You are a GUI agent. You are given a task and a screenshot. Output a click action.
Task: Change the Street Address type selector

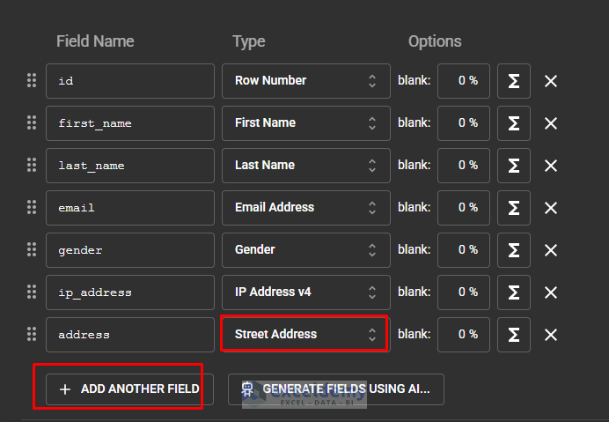pyautogui.click(x=305, y=335)
